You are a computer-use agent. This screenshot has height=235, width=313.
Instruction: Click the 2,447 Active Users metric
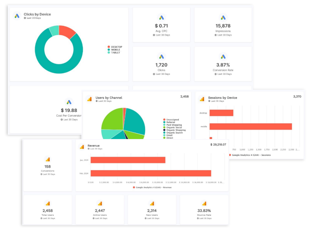(x=100, y=211)
